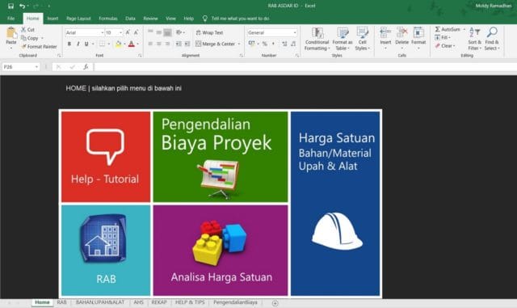Click the red Font Color swatch
The height and width of the screenshot is (308, 517).
[x=131, y=44]
